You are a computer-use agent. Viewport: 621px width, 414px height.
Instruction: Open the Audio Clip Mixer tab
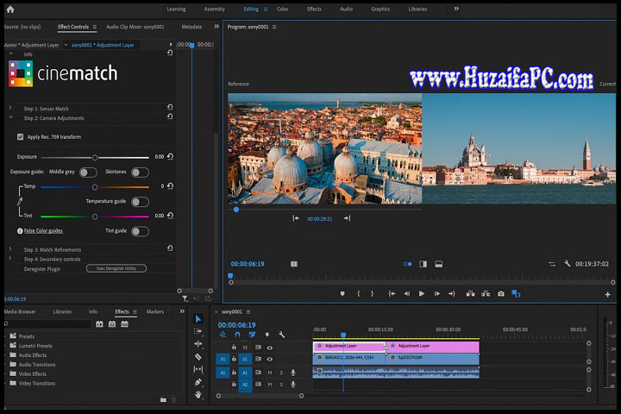pos(135,27)
